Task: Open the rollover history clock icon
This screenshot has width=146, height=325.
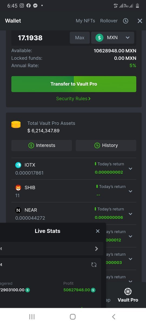Action: pyautogui.click(x=125, y=21)
